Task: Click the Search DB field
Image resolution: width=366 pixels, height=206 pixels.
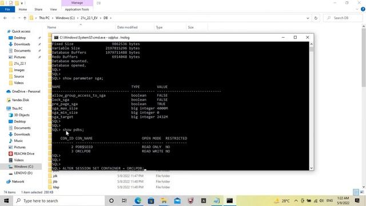Action: click(343, 18)
